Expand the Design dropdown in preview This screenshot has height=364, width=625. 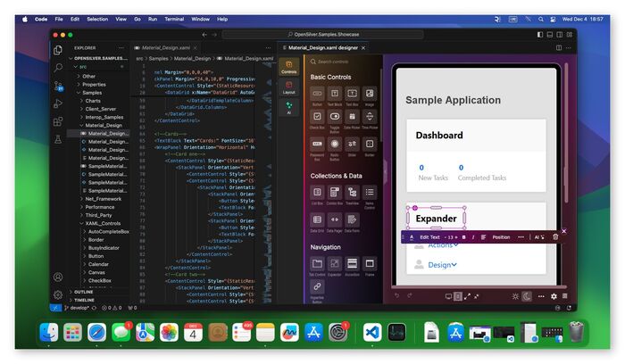(x=442, y=264)
